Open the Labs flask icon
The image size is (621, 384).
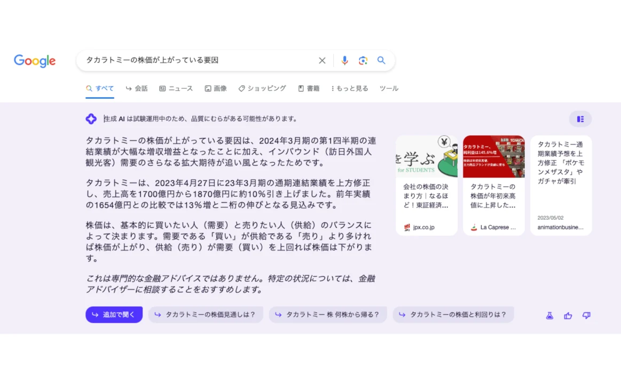pos(549,316)
